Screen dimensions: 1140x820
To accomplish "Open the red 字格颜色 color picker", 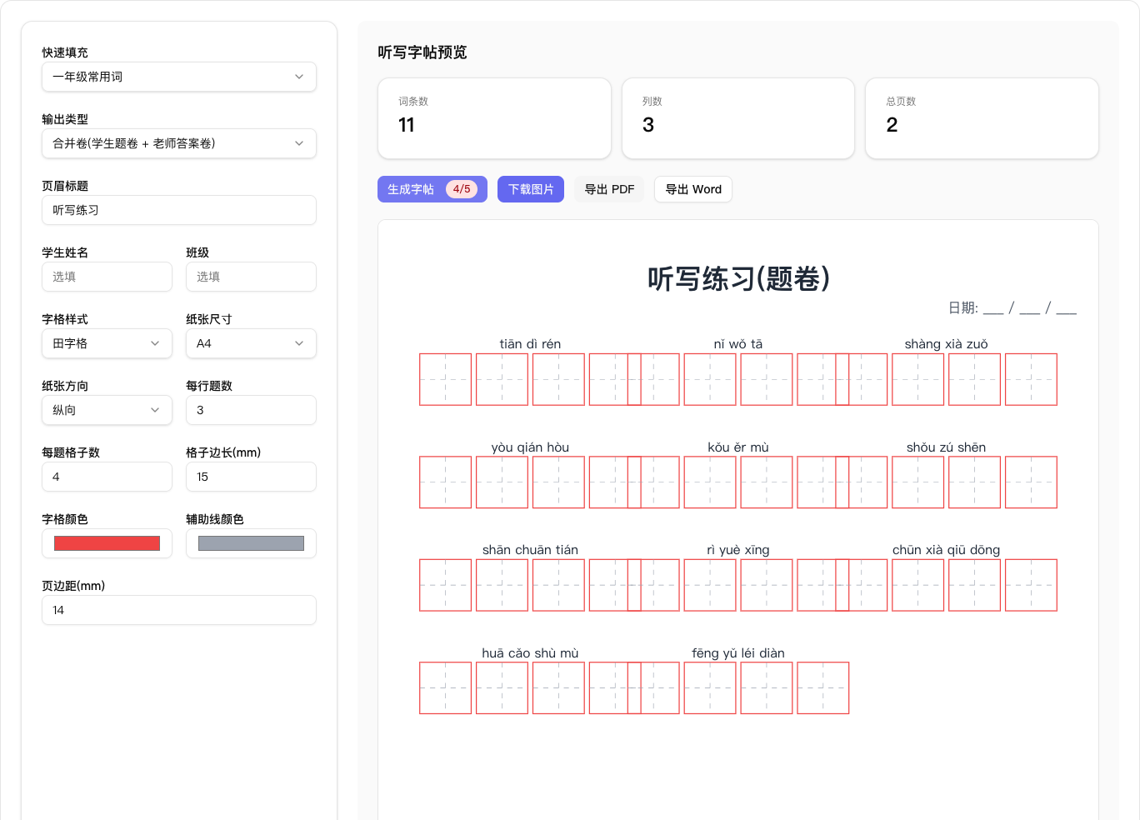I will [x=107, y=543].
